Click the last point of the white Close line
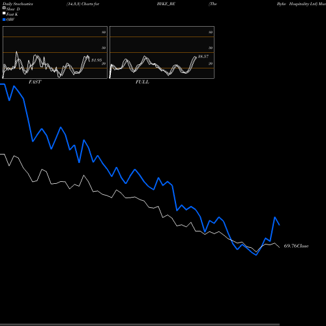 tap(280, 247)
